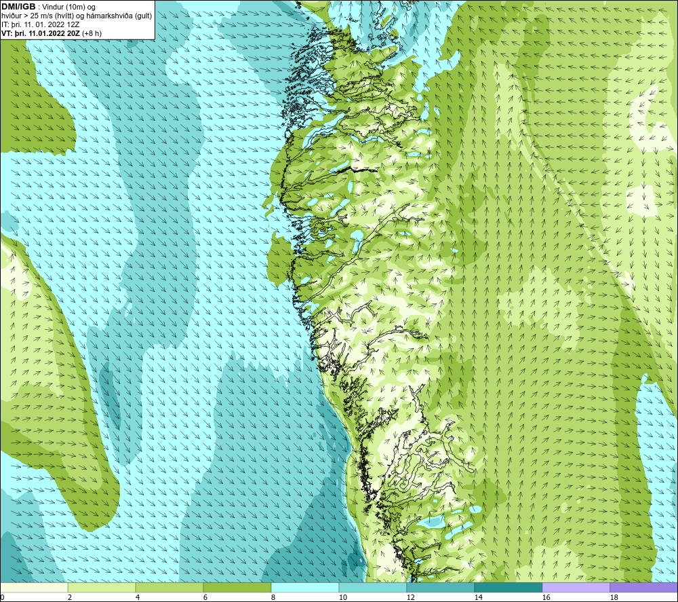
Task: Click the legend label '8'
Action: pos(273,597)
